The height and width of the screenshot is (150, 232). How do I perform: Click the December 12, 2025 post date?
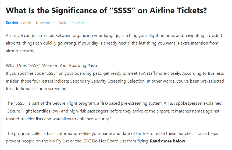(x=51, y=23)
